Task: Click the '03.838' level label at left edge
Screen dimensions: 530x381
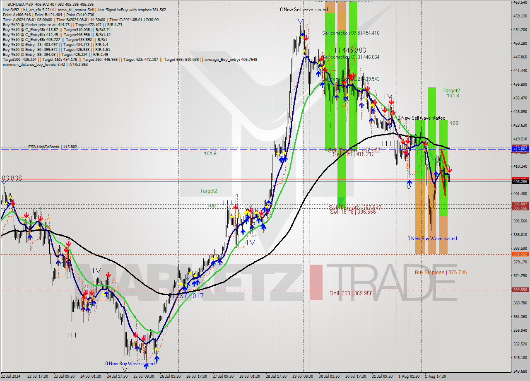Action: (x=11, y=178)
